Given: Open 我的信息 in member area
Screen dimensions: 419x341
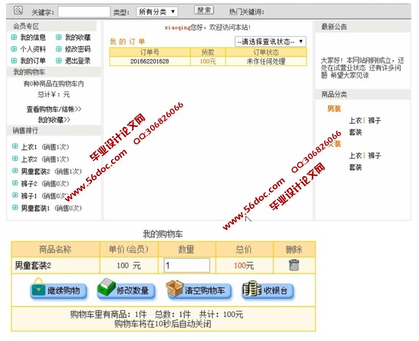Looking at the screenshot, I should pos(33,38).
